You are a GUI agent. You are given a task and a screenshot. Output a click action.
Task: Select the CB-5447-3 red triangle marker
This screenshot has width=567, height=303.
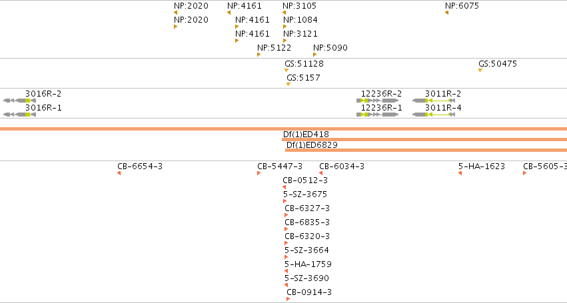coord(259,173)
